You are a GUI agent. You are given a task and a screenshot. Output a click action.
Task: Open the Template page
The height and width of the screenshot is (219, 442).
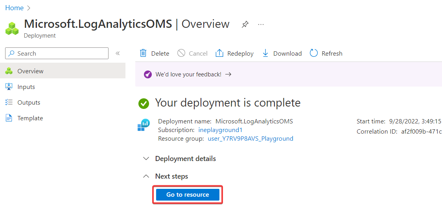tap(30, 118)
